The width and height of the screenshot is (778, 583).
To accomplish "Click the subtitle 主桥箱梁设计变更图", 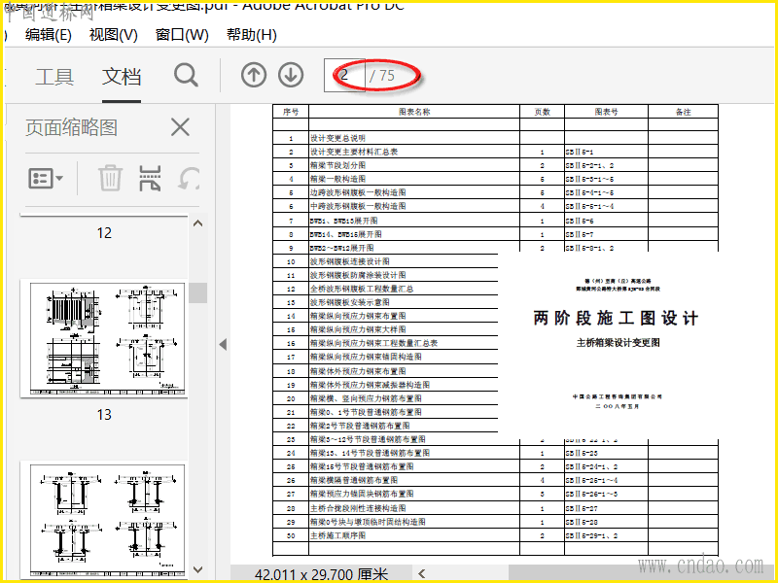I will [618, 343].
